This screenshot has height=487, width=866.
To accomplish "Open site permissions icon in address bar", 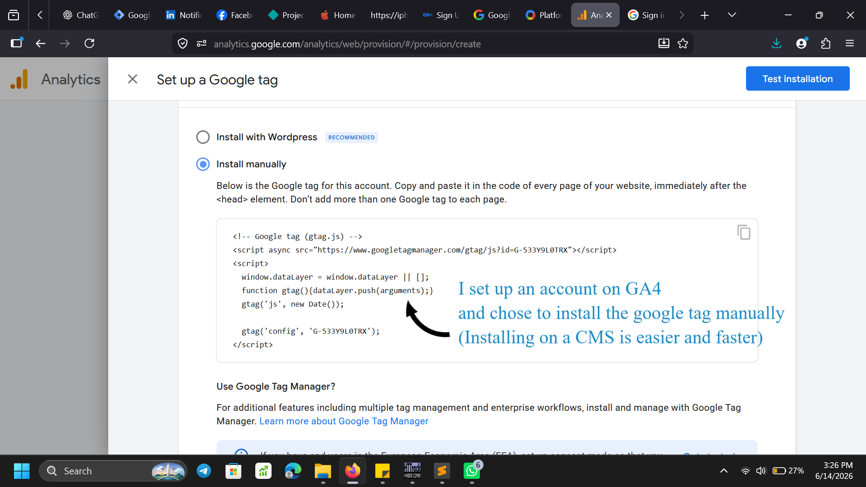I will (x=202, y=43).
